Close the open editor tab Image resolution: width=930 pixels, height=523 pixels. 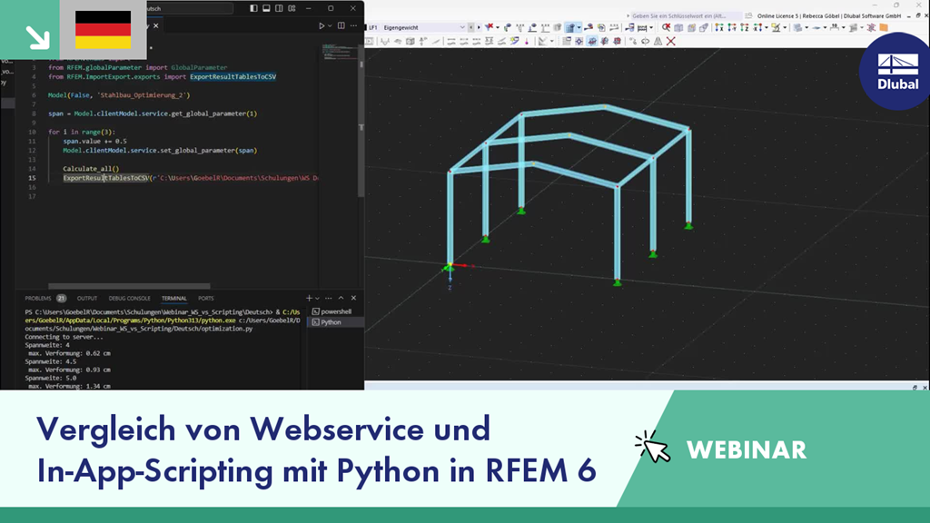(156, 26)
